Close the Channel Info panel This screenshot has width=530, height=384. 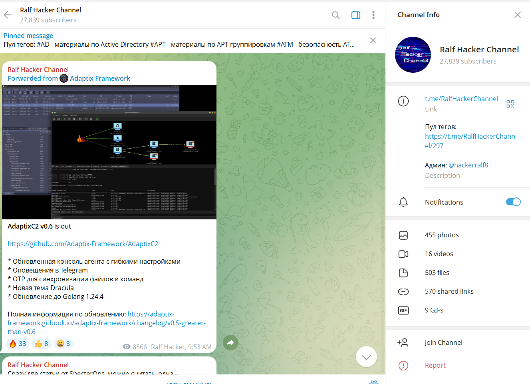click(517, 15)
